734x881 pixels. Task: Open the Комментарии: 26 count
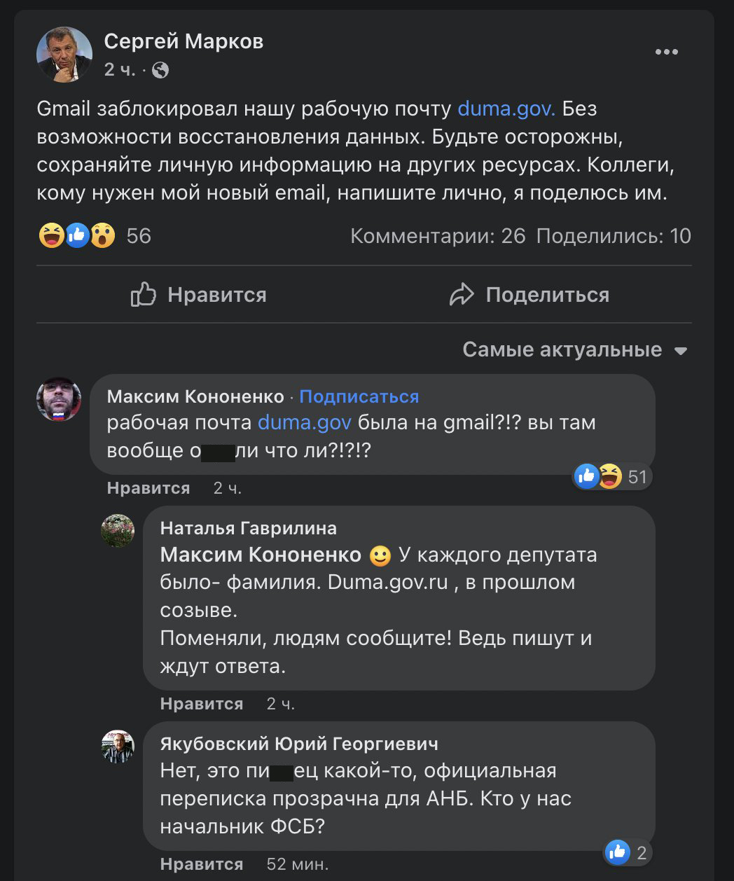point(438,236)
